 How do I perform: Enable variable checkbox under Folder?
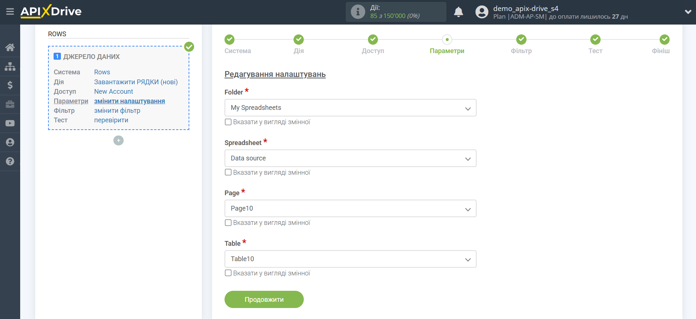coord(228,122)
